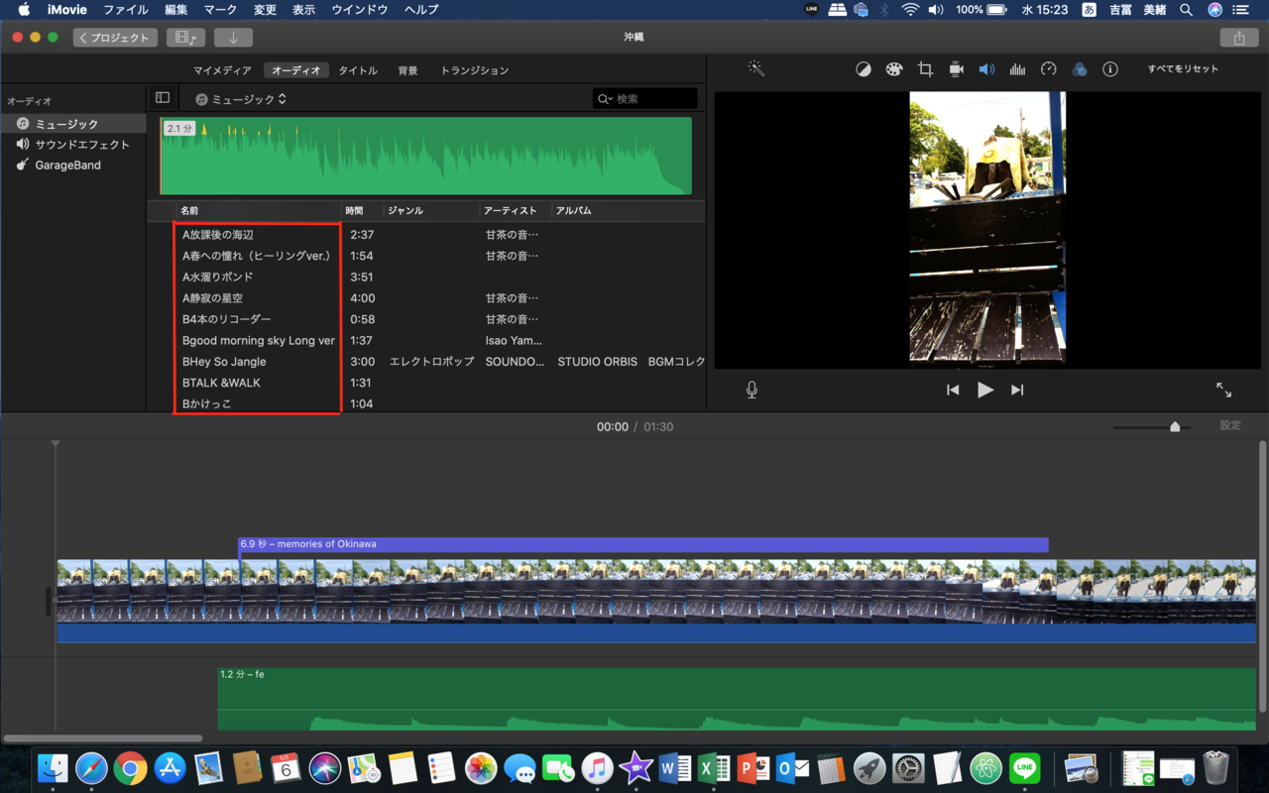
Task: Open the 変更 menu
Action: (x=265, y=10)
